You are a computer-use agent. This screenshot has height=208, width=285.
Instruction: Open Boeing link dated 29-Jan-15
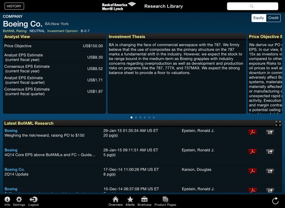tap(11, 131)
